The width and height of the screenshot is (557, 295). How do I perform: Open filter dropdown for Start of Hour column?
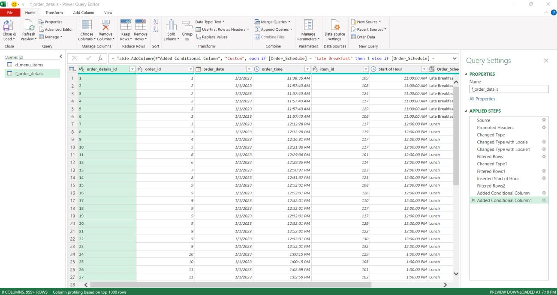tap(424, 69)
